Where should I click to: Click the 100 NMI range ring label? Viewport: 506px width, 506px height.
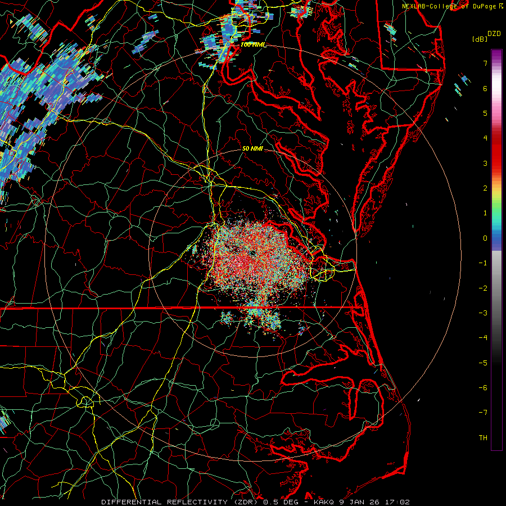252,45
